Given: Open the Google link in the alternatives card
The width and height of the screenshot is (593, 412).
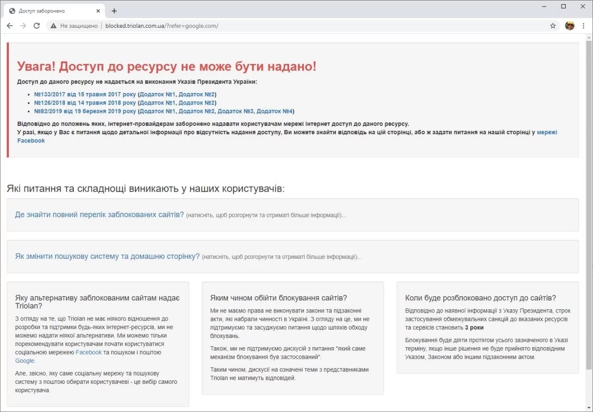Looking at the screenshot, I should [x=25, y=361].
